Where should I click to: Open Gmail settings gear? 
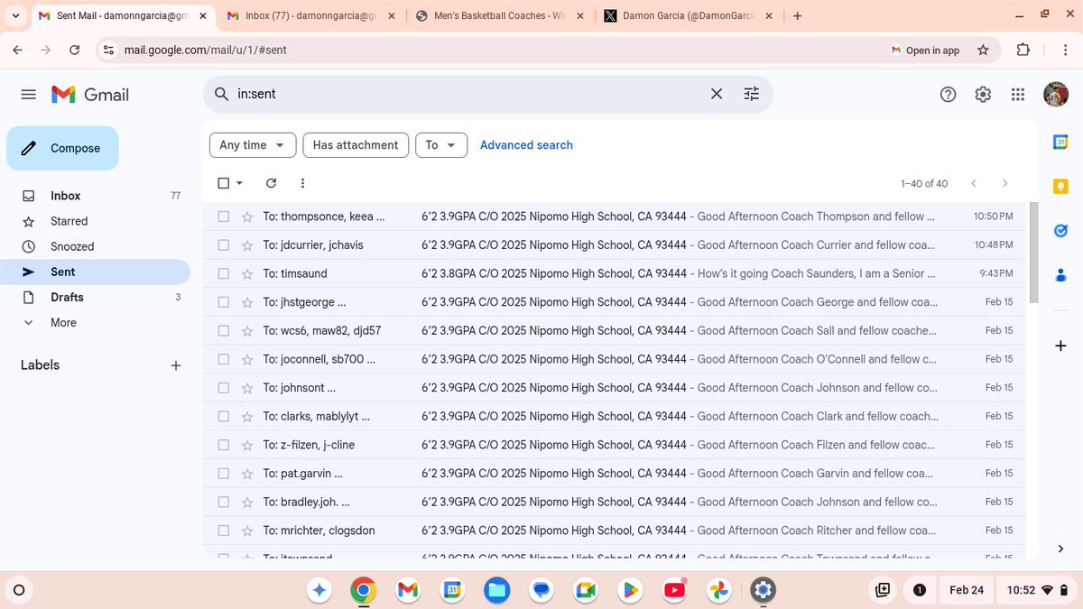[x=983, y=95]
